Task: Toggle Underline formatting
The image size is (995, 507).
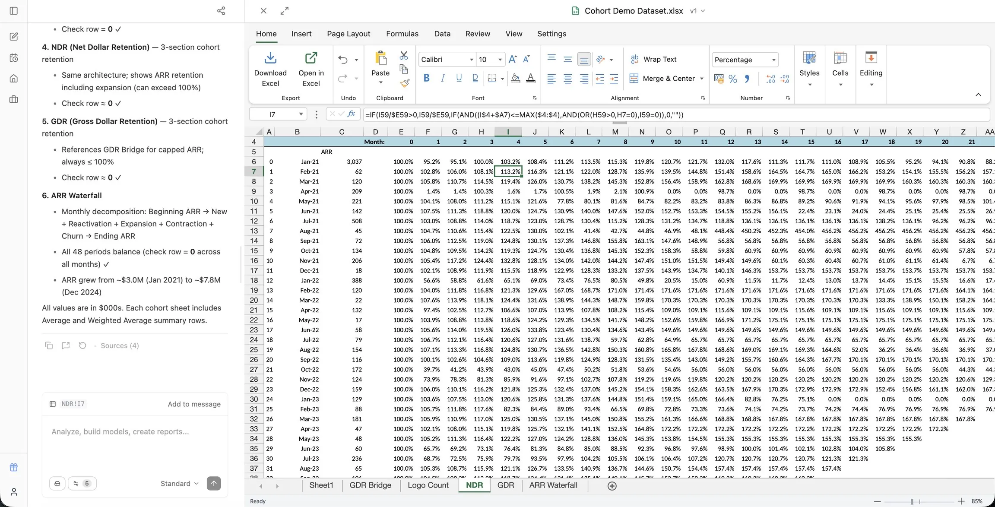Action: coord(459,78)
